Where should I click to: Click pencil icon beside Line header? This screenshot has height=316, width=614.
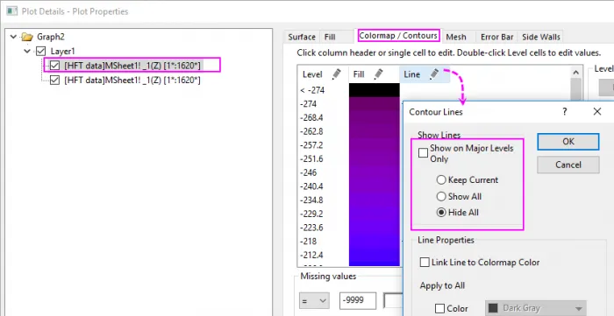coord(434,74)
